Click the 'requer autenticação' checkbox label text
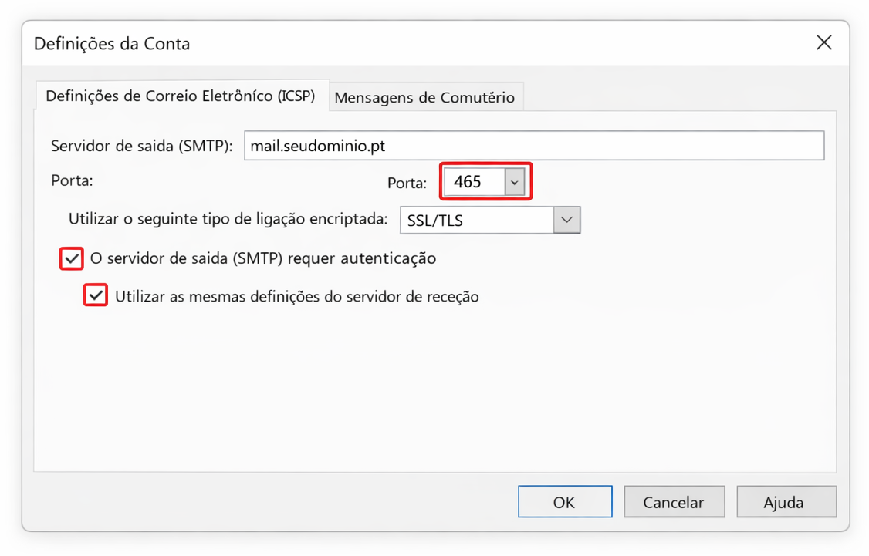This screenshot has height=556, width=869. (x=263, y=258)
